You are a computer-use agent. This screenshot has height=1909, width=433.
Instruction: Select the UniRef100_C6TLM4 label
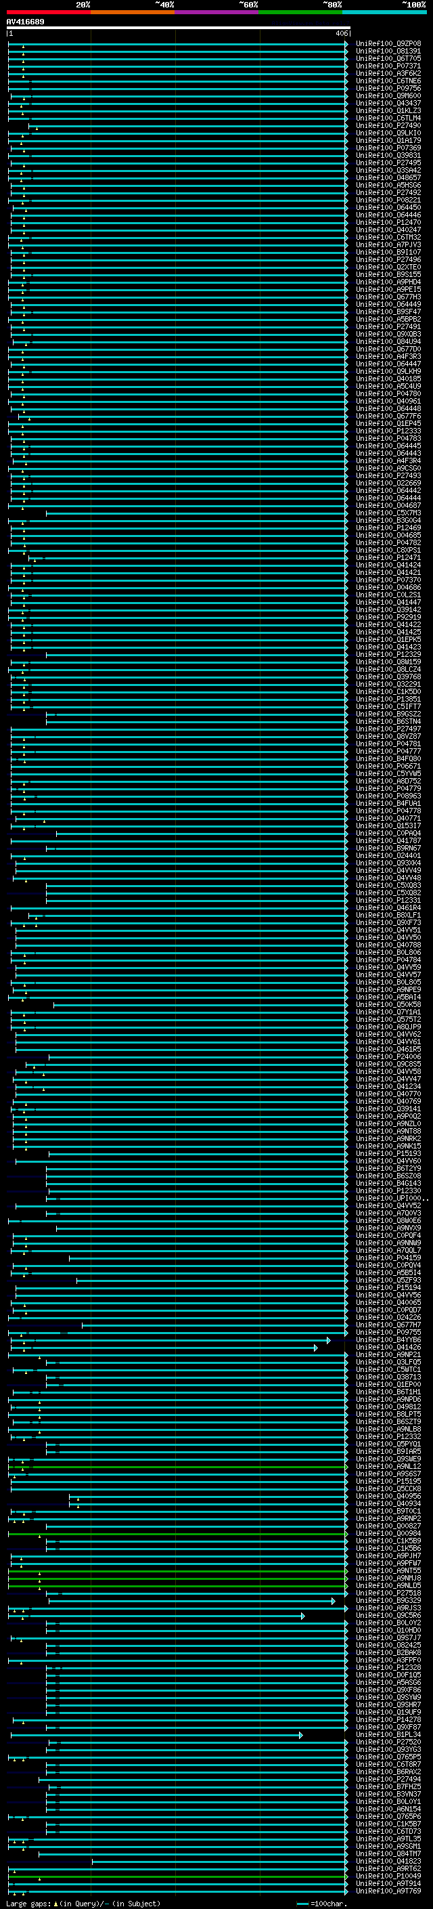pos(388,118)
